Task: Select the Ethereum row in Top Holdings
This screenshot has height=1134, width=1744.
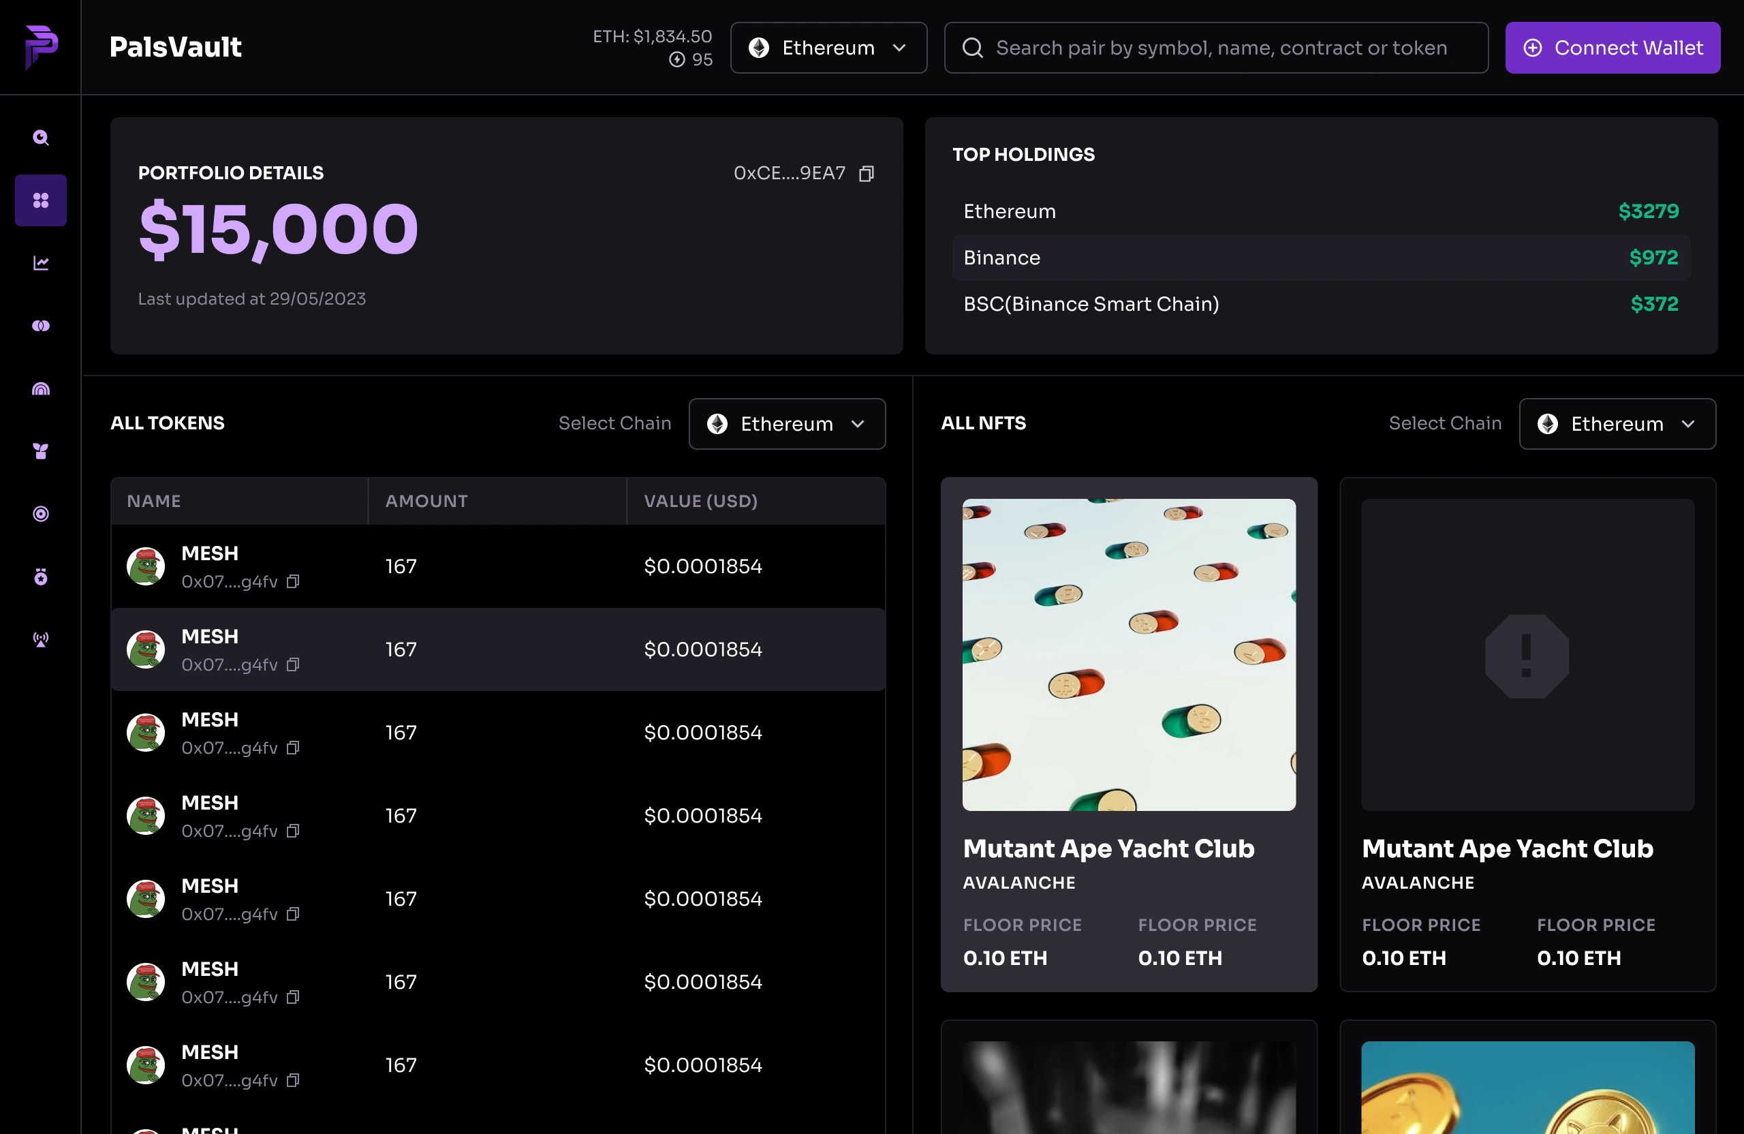Action: [1320, 211]
